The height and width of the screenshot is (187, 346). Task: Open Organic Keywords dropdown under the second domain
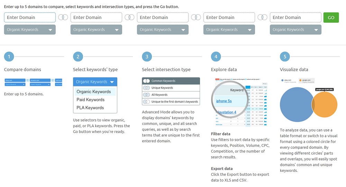[96, 29]
